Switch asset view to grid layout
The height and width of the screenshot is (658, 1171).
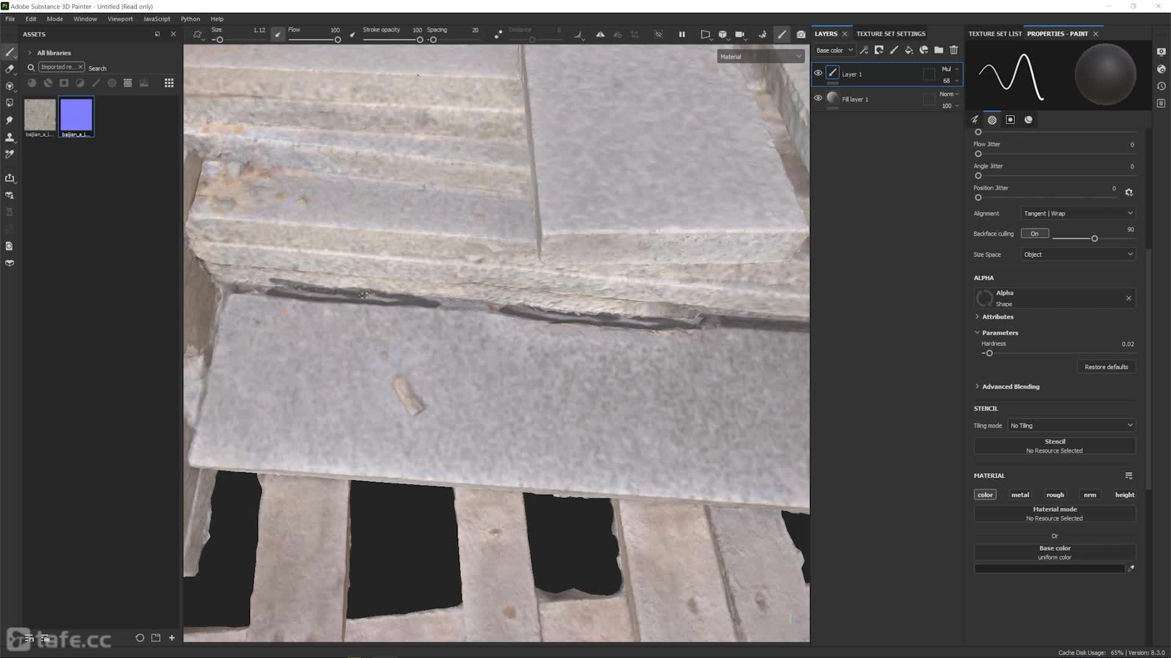coord(169,83)
